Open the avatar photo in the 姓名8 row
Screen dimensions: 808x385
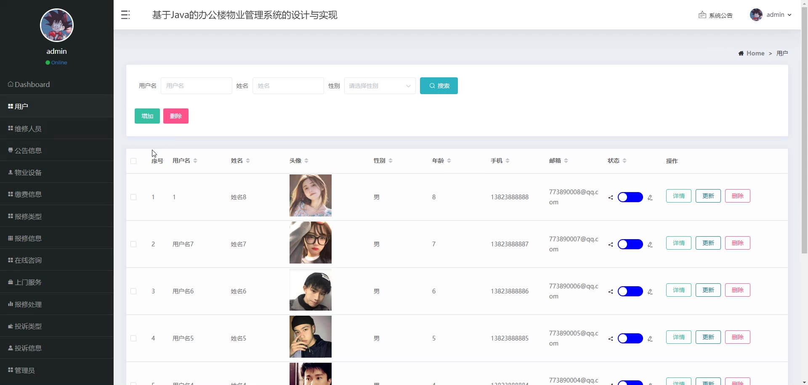(311, 195)
